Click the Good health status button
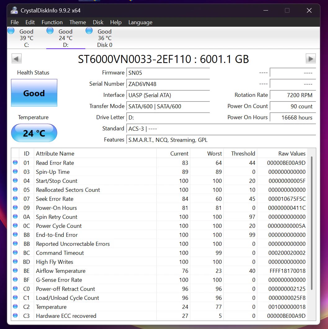328x329 pixels. 34,93
